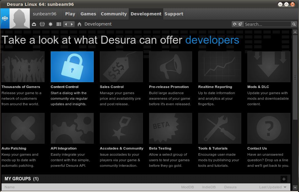This screenshot has width=299, height=192.
Task: Click the home icon
Action: point(79,24)
